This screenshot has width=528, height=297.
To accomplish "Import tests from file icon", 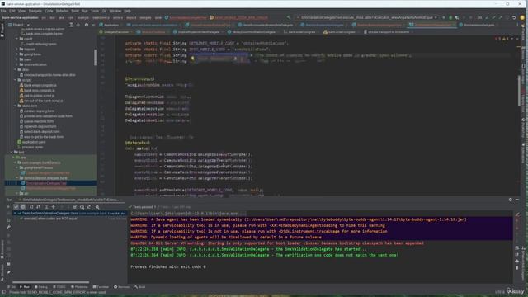I will (75, 207).
